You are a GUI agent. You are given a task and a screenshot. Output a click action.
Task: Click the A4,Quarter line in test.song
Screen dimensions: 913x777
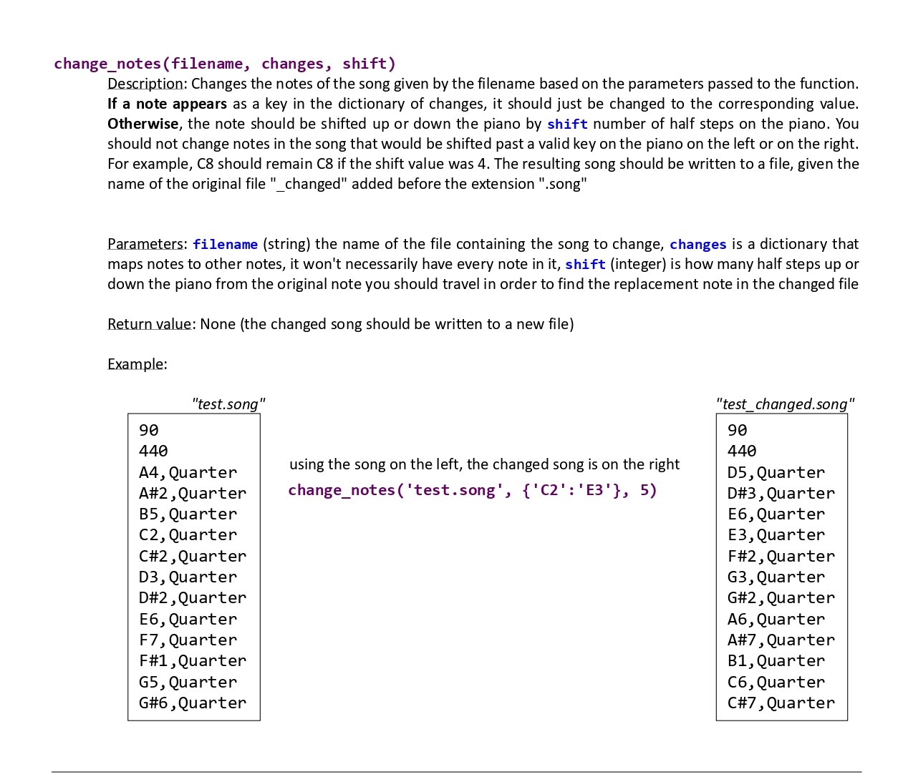point(188,473)
